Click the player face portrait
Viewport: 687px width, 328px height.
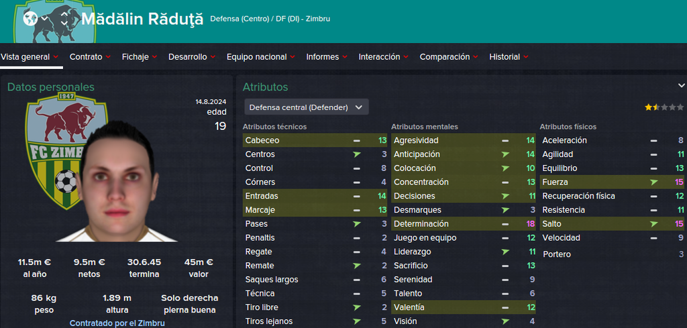(117, 181)
